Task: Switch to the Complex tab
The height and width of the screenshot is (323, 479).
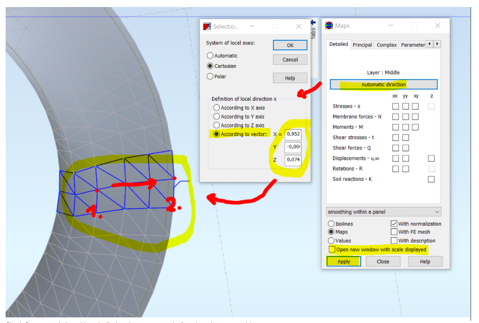Action: pos(386,44)
